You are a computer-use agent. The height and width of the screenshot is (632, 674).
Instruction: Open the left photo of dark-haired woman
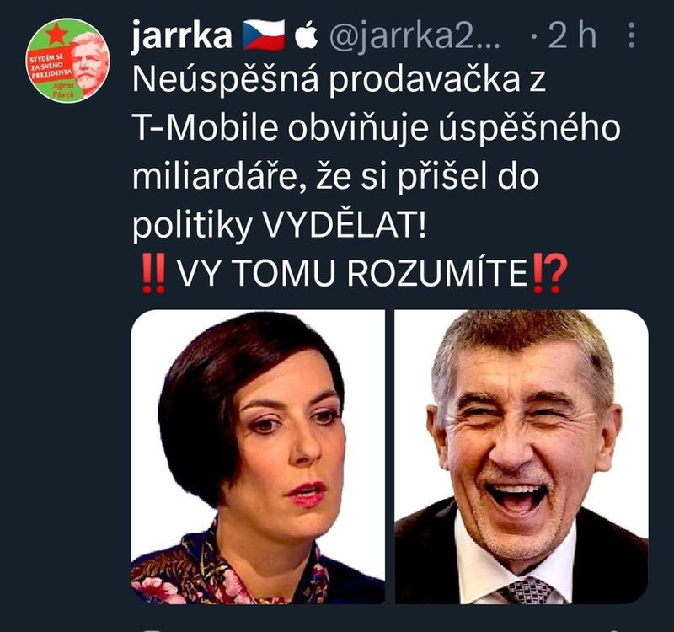point(258,457)
